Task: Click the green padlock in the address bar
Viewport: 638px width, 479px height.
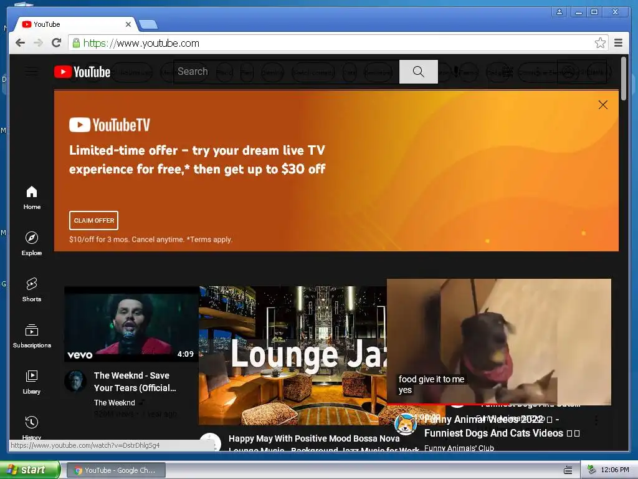Action: (x=76, y=43)
